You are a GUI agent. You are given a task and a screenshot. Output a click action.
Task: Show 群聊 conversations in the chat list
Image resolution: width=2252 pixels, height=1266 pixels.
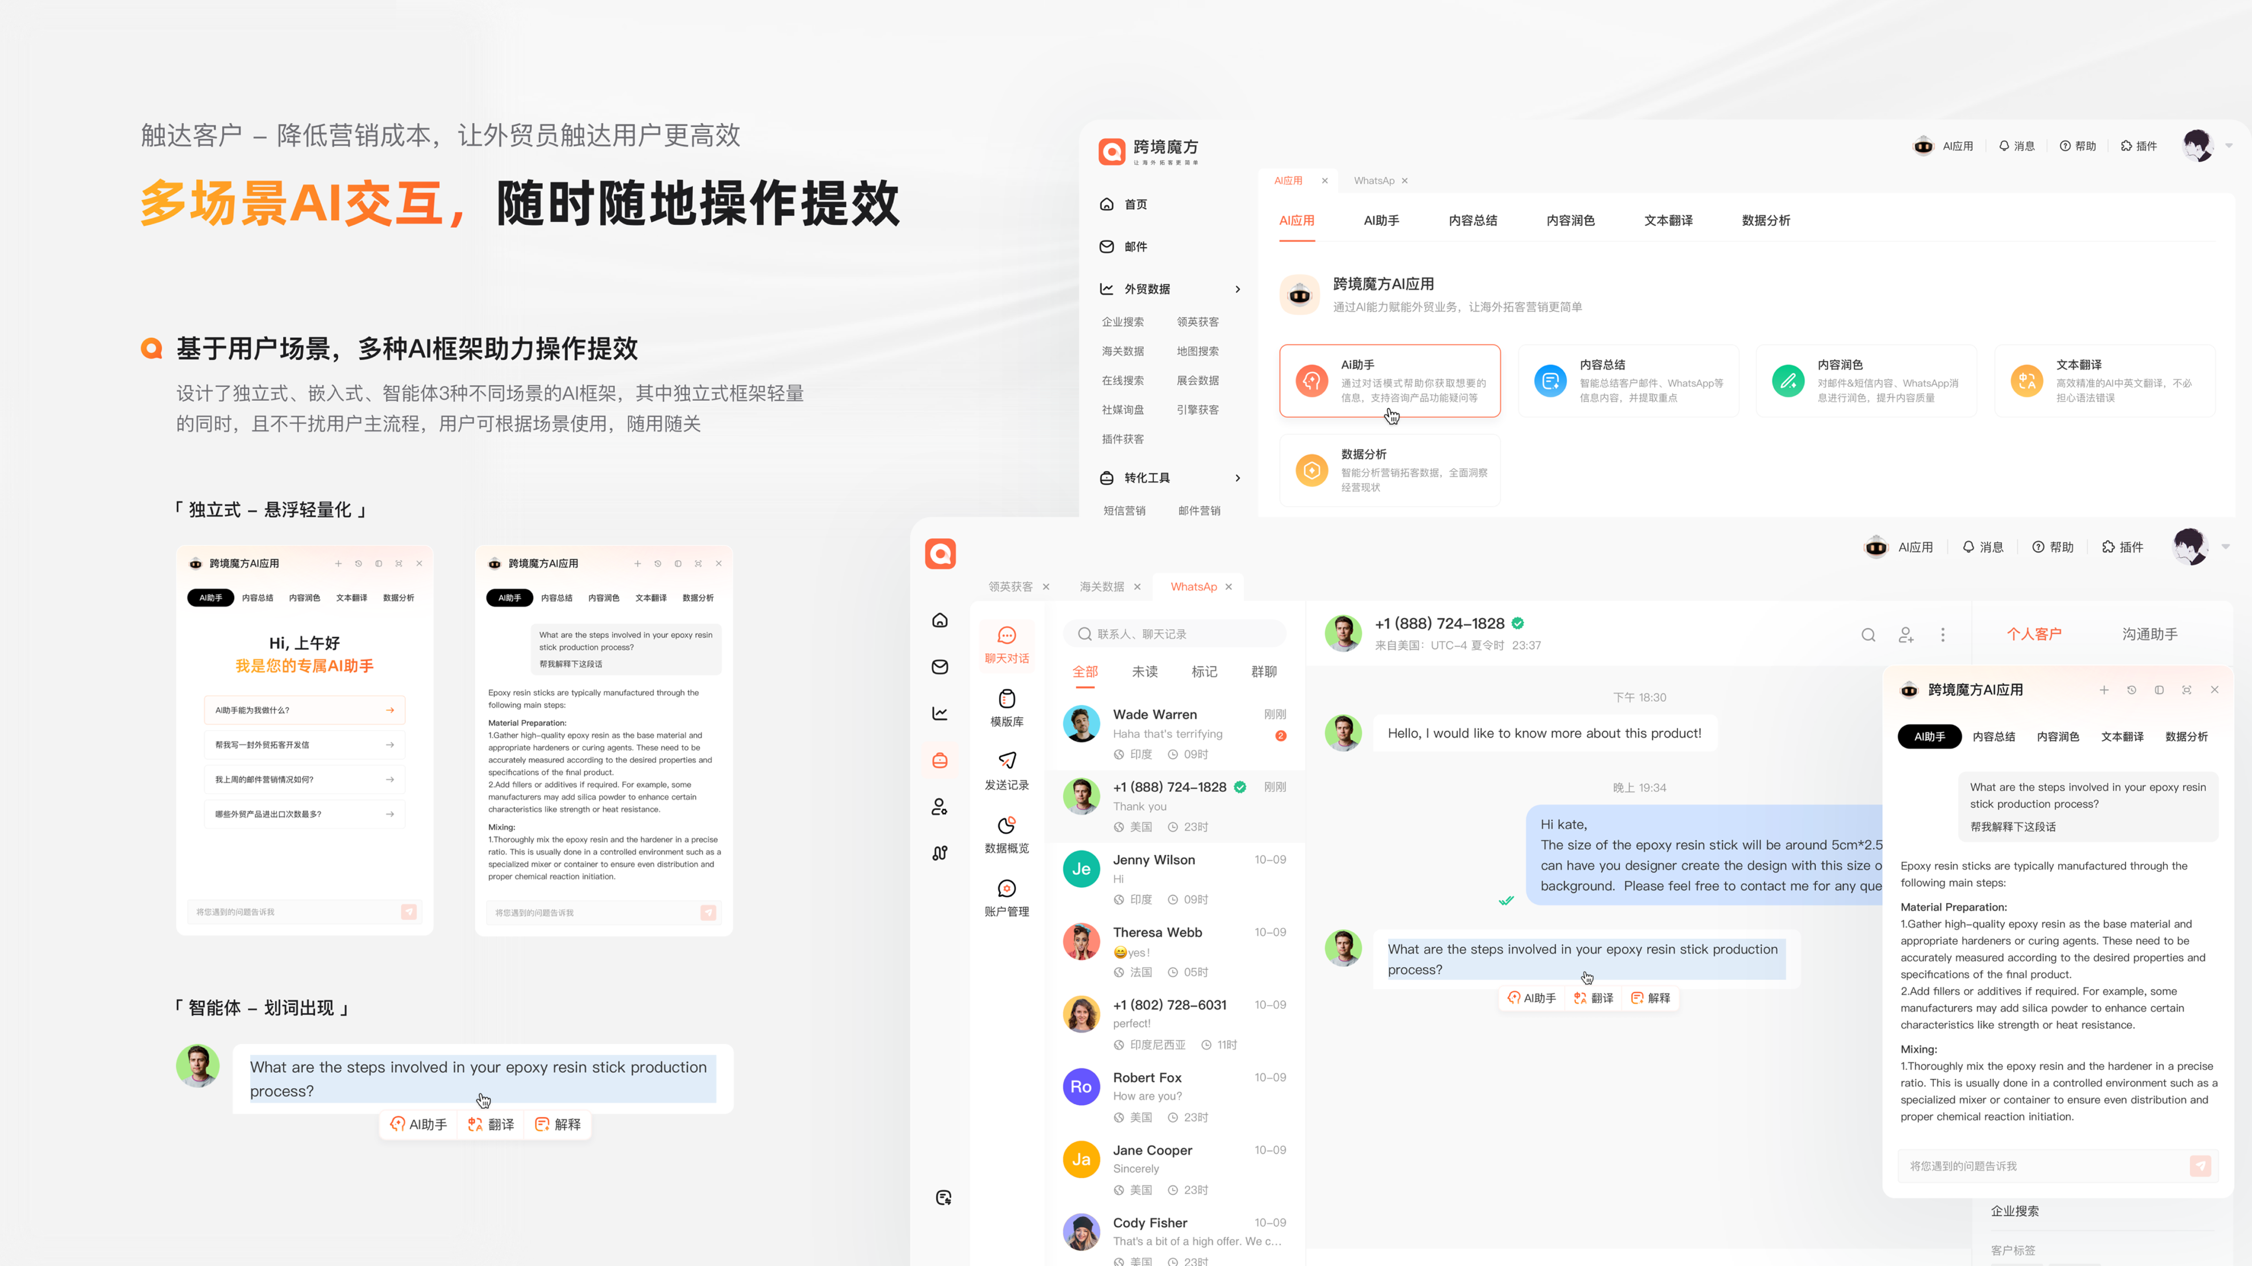coord(1263,672)
